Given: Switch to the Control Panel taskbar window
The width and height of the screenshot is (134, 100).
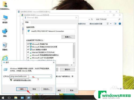Looking at the screenshot, I should (22, 98).
